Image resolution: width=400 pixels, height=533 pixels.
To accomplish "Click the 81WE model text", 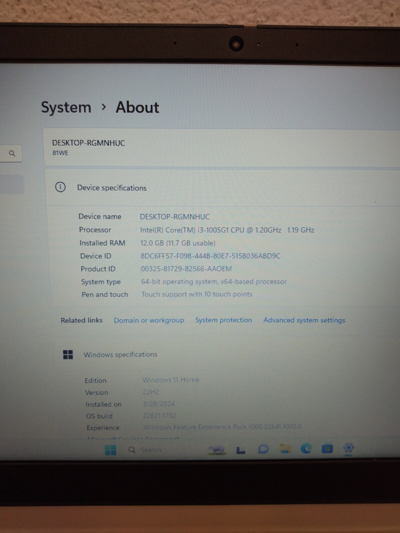I will click(60, 153).
